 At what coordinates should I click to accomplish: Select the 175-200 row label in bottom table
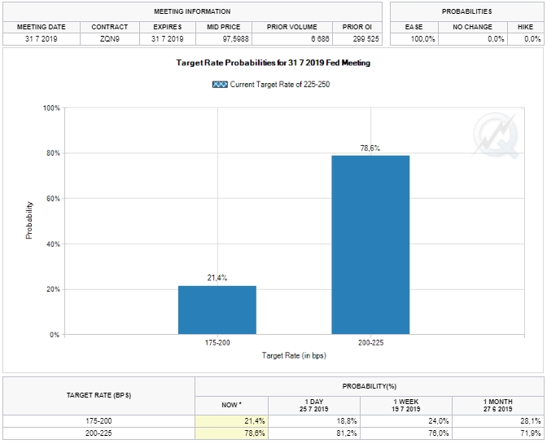coord(98,421)
